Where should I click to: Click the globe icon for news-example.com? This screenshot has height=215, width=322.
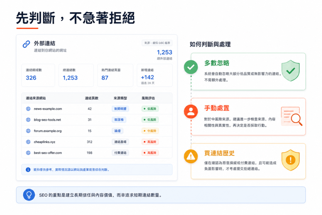click(28, 109)
